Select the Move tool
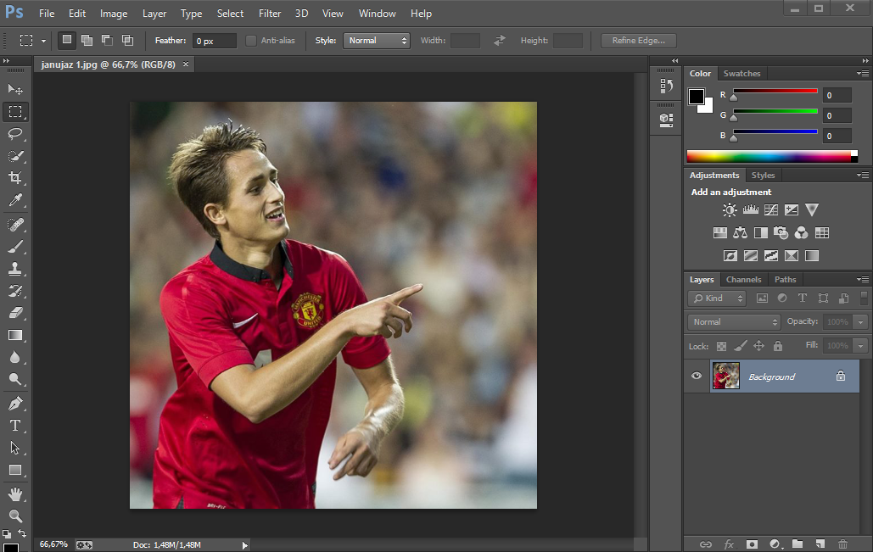This screenshot has height=552, width=873. pos(15,89)
